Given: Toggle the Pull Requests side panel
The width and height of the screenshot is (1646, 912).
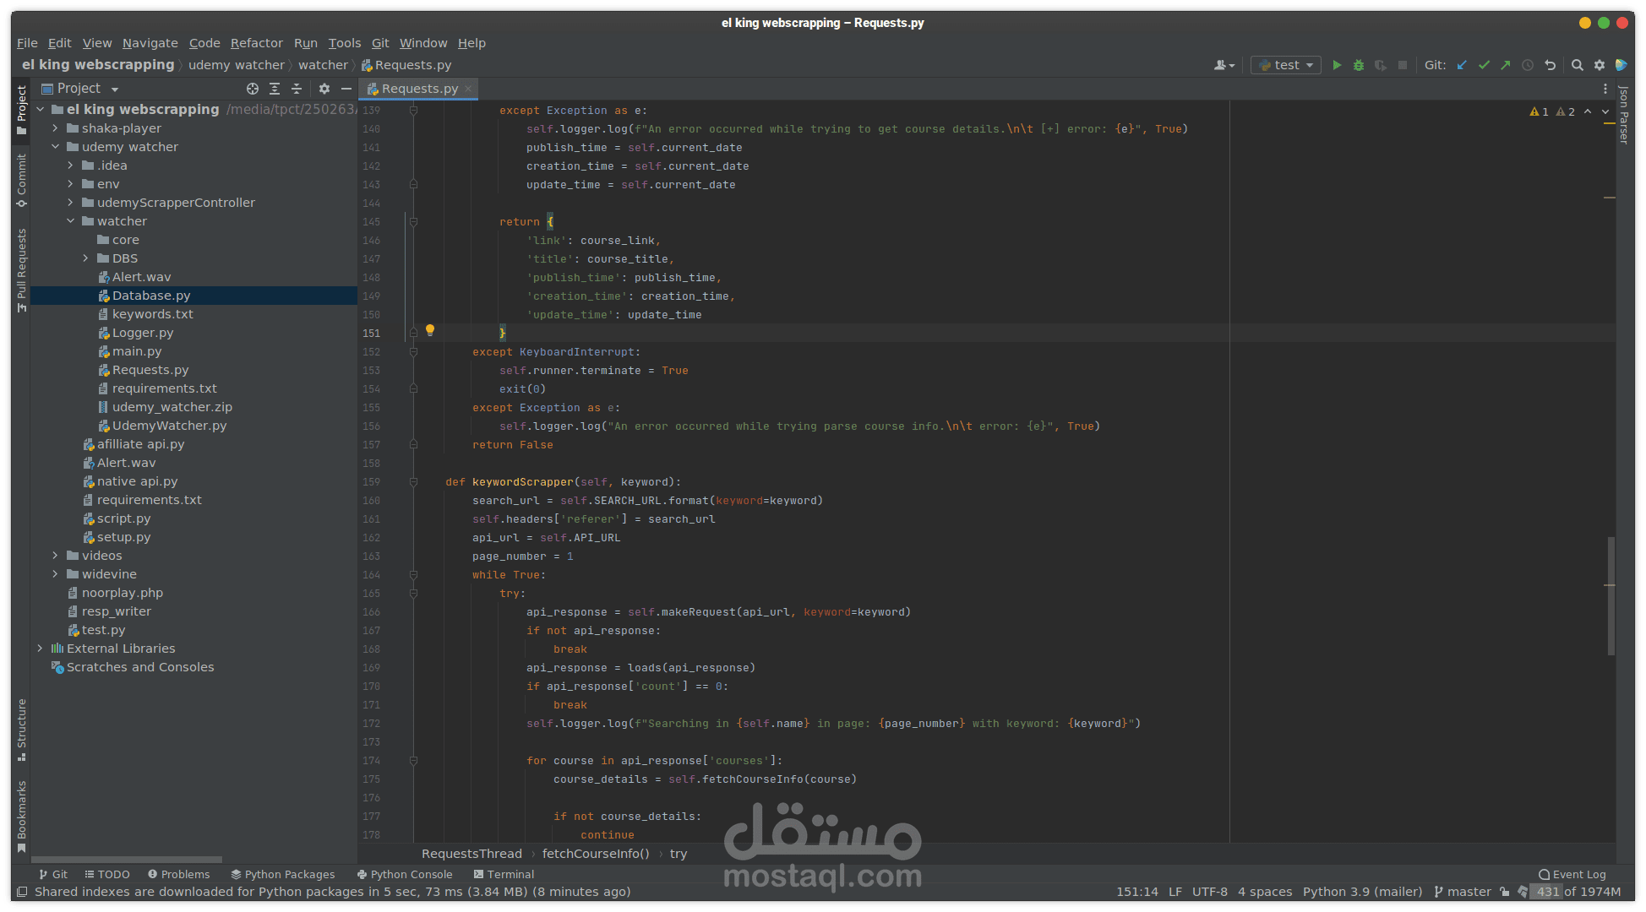Looking at the screenshot, I should coord(21,270).
